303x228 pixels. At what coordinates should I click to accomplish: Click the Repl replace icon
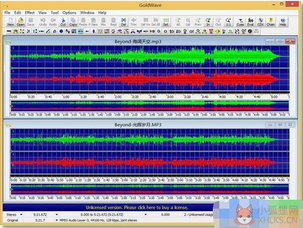114,22
